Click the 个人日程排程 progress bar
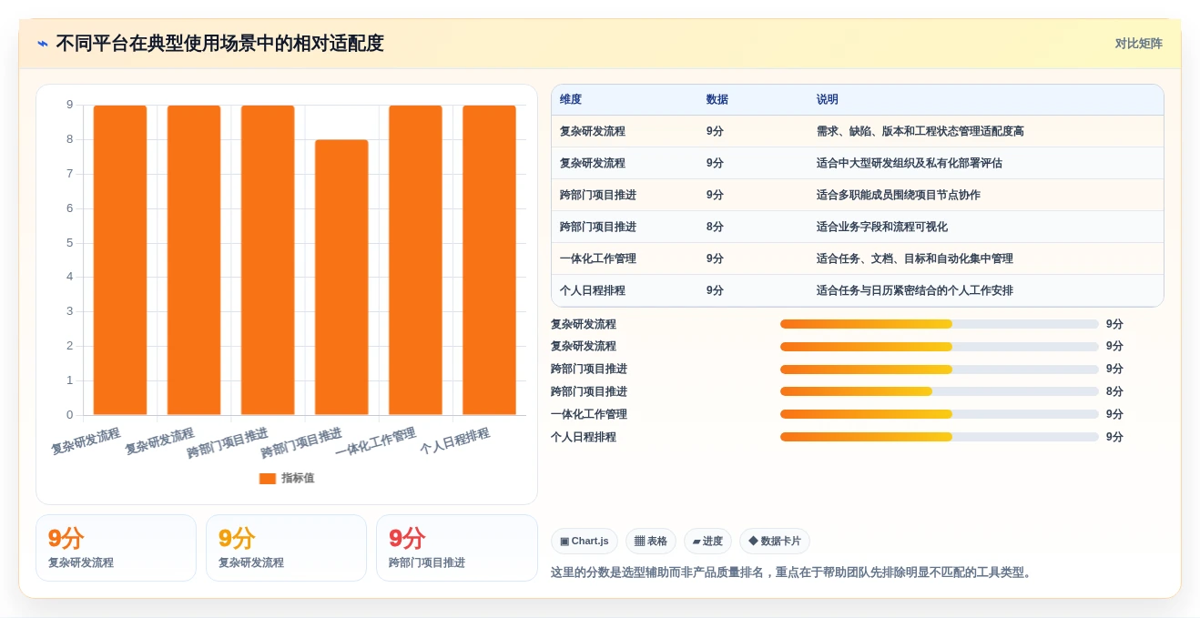The height and width of the screenshot is (618, 1200). 940,437
